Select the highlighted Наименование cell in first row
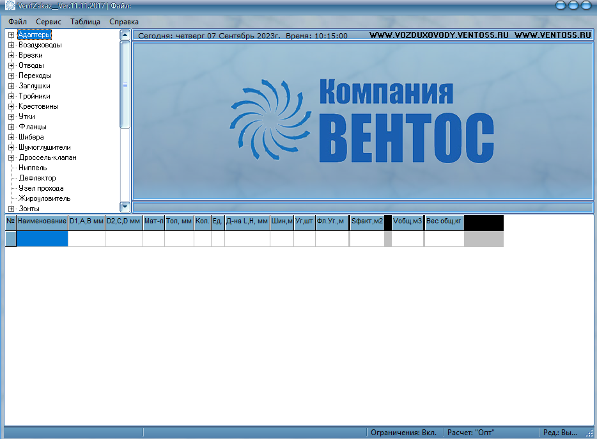The height and width of the screenshot is (439, 597). point(42,239)
